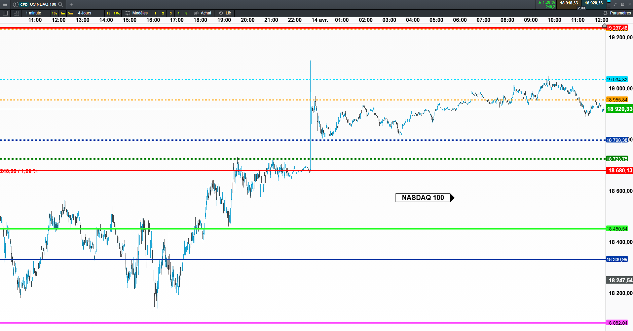
Task: Click the 19 000,00 price axis label
Action: (621, 88)
